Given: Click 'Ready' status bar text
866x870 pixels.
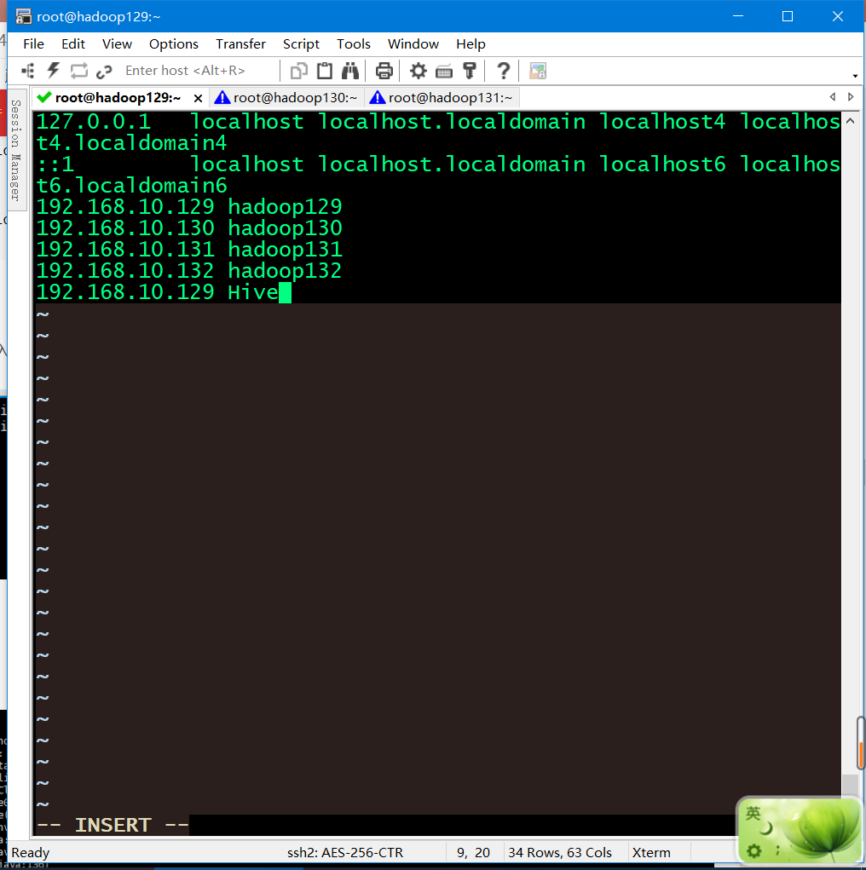Looking at the screenshot, I should pos(31,852).
